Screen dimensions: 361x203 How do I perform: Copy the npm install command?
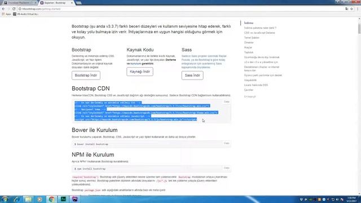[226, 168]
